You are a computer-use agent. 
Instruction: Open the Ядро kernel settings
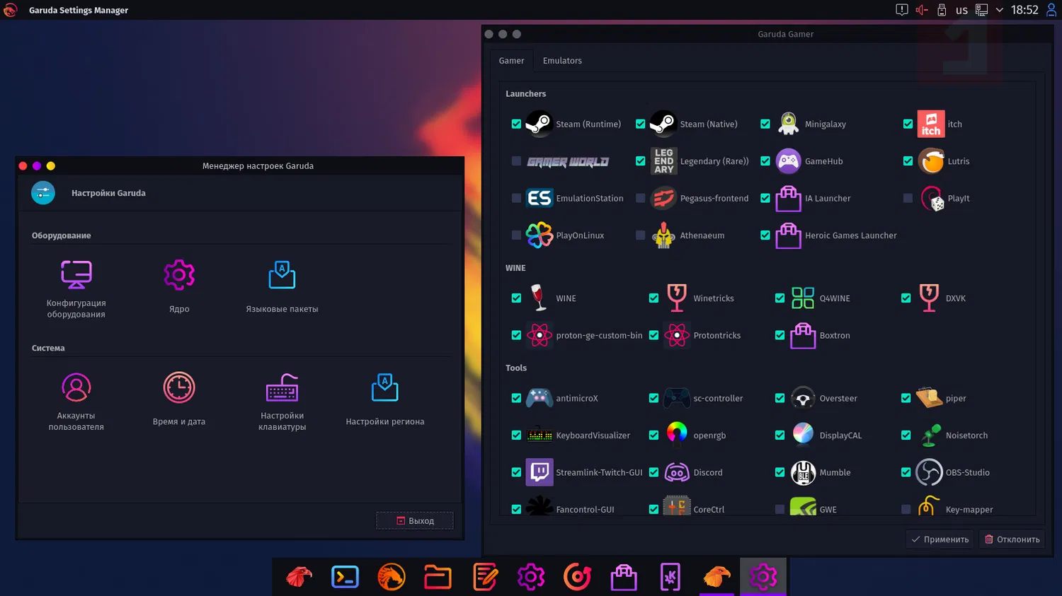(x=179, y=286)
